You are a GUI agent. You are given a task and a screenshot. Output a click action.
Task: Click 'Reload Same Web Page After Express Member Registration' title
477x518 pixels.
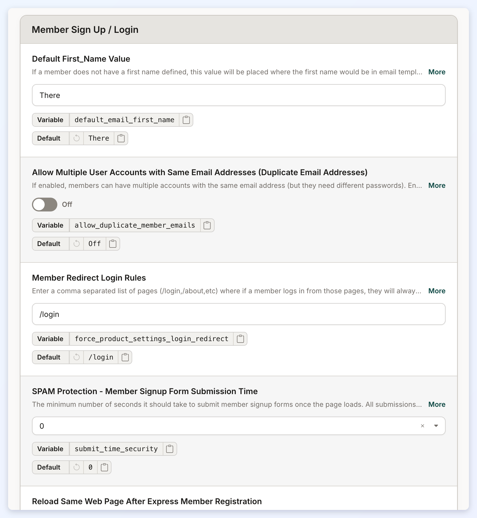tap(147, 501)
